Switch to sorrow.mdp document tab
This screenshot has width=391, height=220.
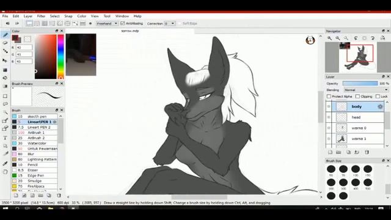(x=130, y=31)
